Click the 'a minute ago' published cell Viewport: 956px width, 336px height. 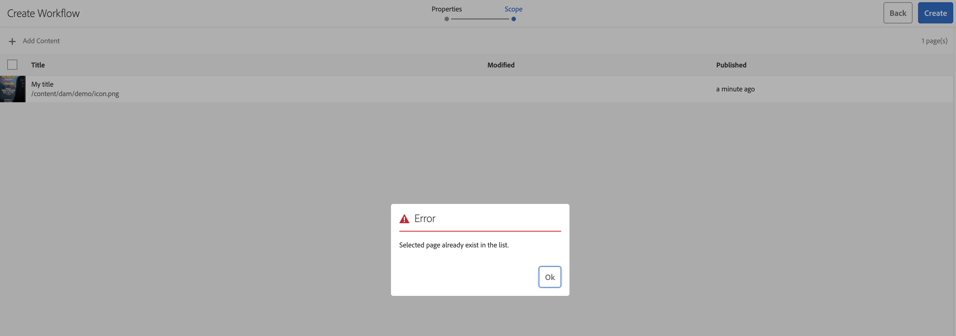[x=735, y=89]
